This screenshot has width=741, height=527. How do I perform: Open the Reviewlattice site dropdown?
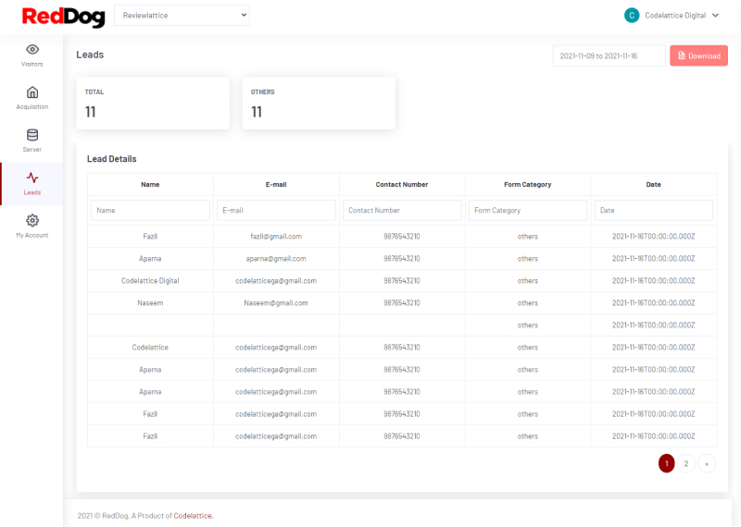click(182, 15)
